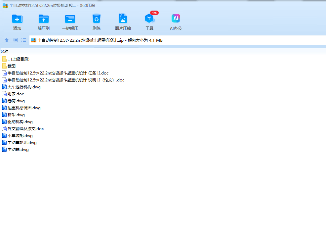Screen dimensions: 326x238
Task: Click the DWG icon beside 起重机总装图.dwg
Action: (4, 108)
